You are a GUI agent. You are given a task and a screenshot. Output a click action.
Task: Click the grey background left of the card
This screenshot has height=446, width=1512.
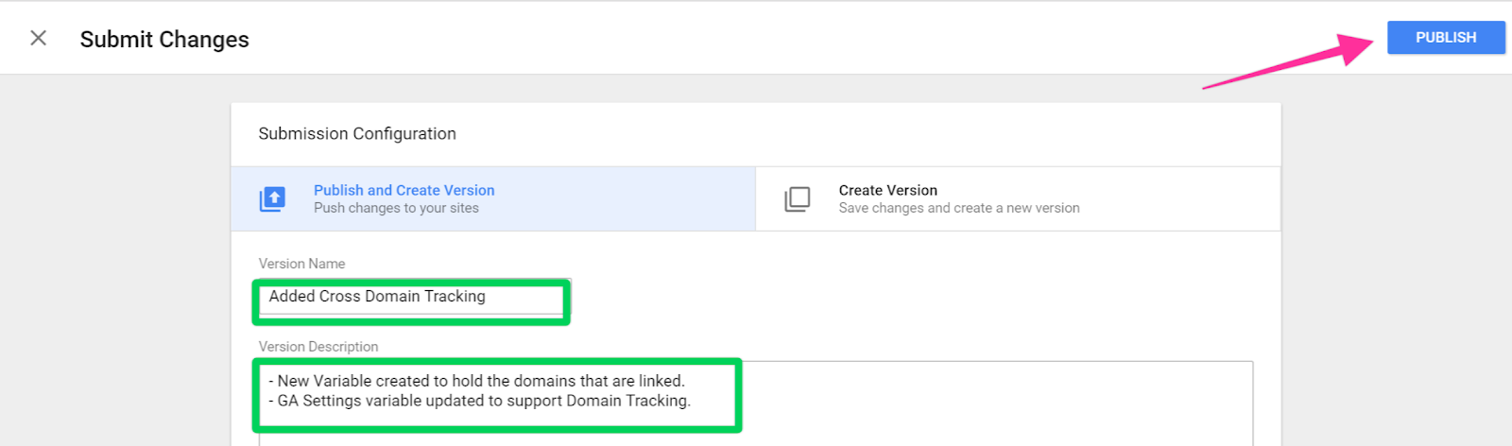point(113,265)
